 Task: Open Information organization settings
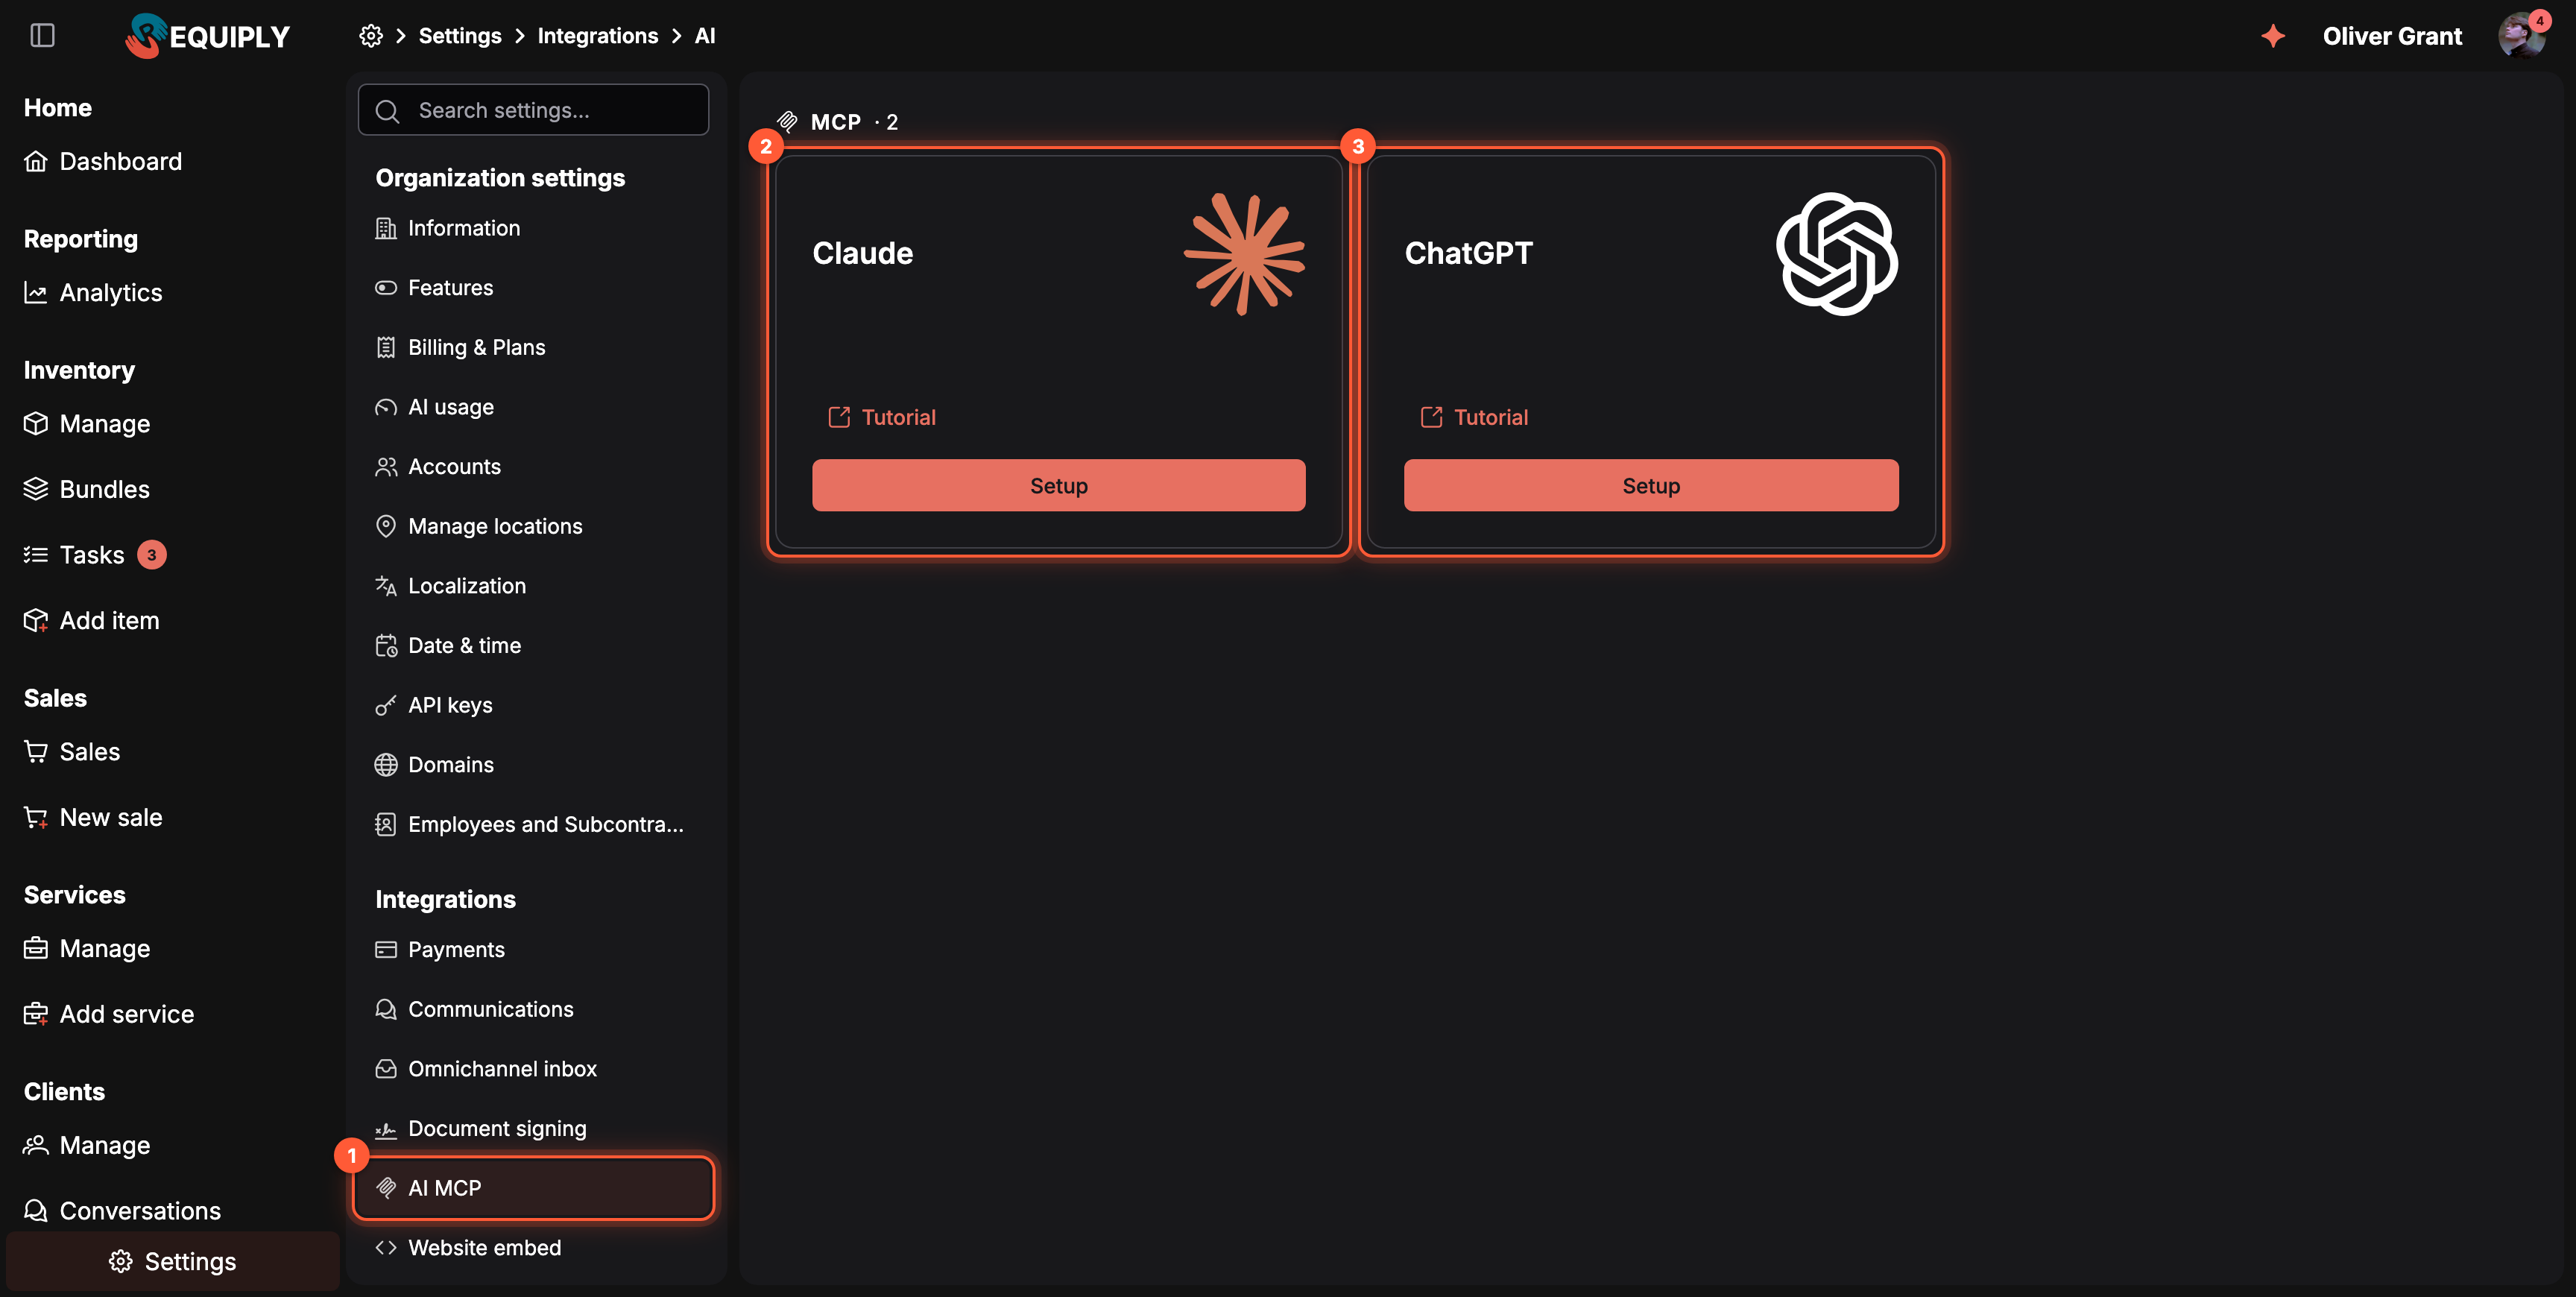(447, 228)
